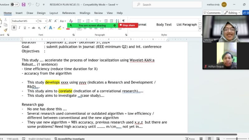The image size is (249, 140).
Task: Apply superscript formatting
Action: coord(45,28)
